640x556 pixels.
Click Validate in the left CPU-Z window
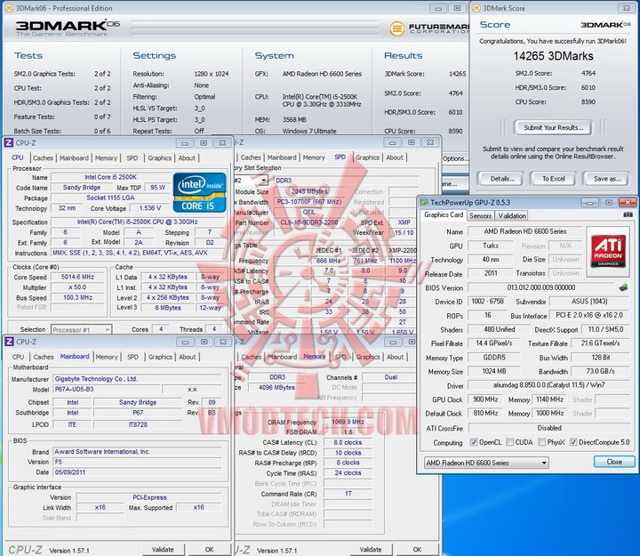[163, 550]
